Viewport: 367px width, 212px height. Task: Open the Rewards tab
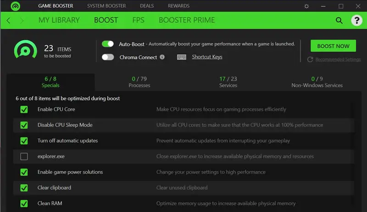click(178, 6)
